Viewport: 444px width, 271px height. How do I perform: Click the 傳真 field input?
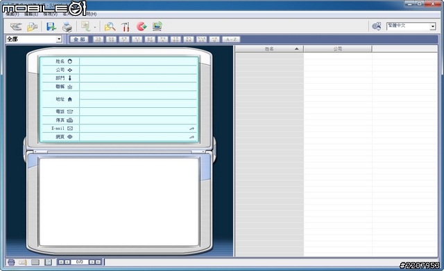138,120
